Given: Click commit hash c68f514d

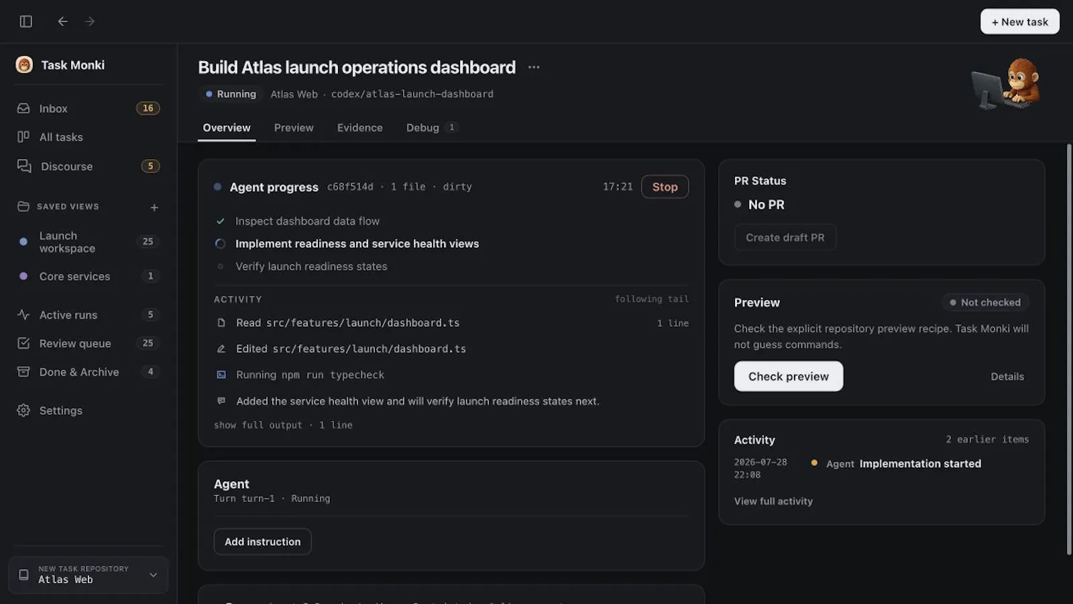Looking at the screenshot, I should pyautogui.click(x=350, y=187).
